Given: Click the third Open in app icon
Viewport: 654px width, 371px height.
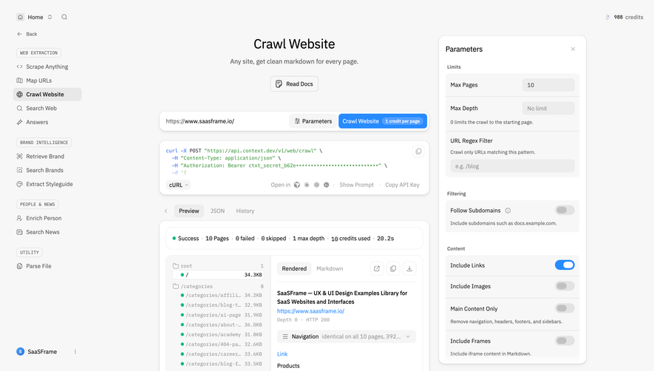Looking at the screenshot, I should [x=316, y=185].
